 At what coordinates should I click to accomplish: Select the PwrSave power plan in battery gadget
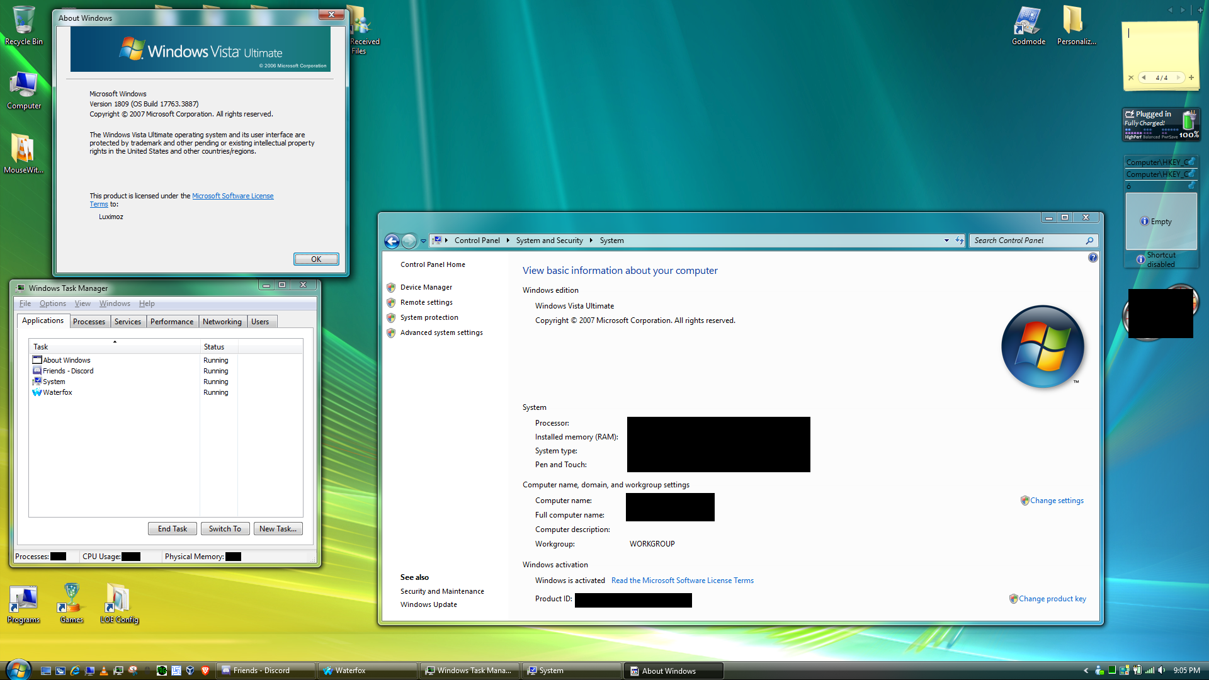1170,134
